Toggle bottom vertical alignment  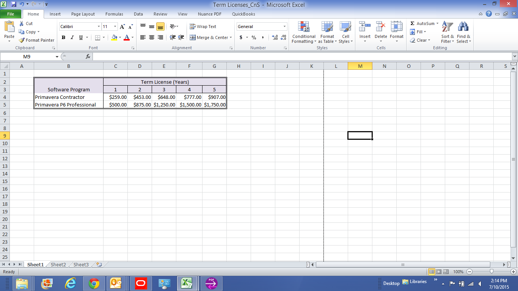pos(160,27)
